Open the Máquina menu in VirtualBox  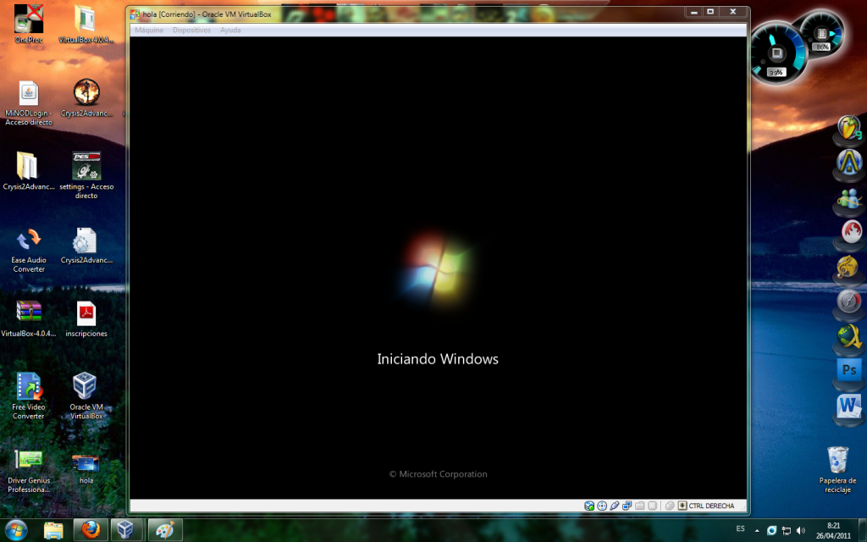[x=149, y=30]
